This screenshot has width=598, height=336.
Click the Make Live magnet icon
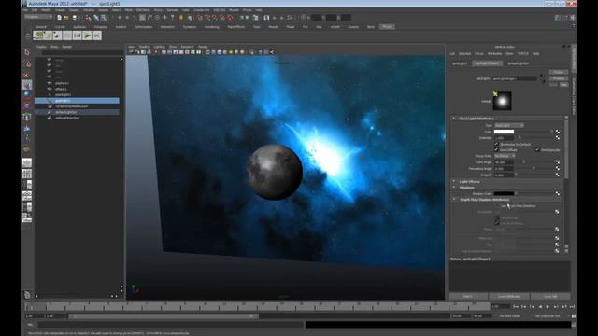pos(230,18)
